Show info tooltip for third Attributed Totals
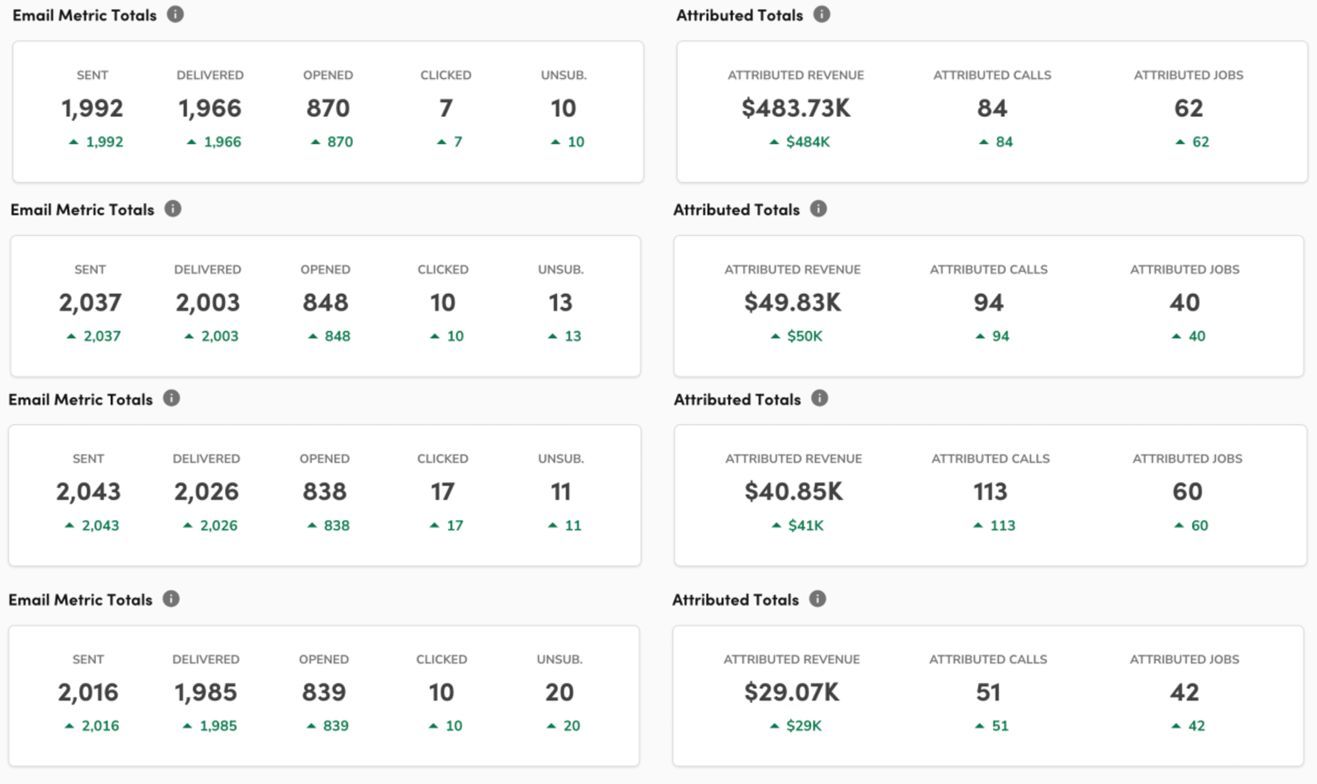 820,399
